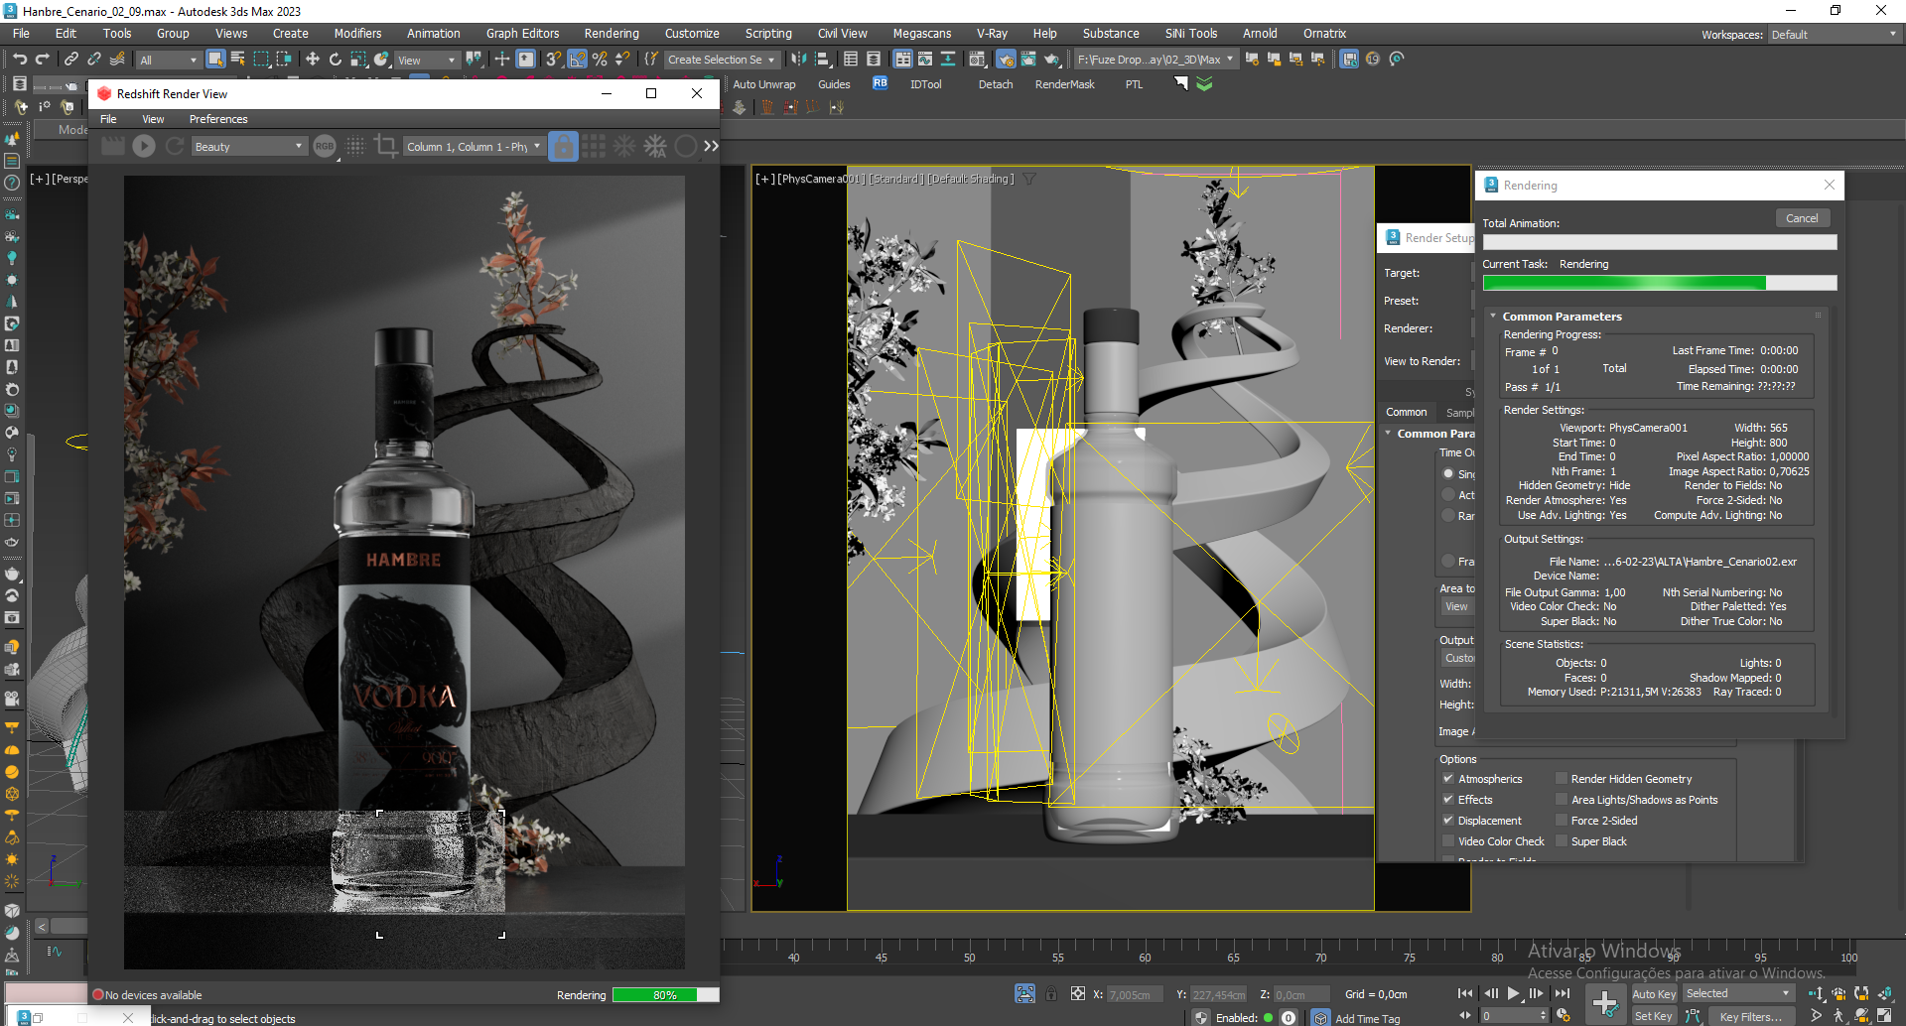Screen dimensions: 1906x1026
Task: Click the Mirror tool icon
Action: click(x=799, y=60)
